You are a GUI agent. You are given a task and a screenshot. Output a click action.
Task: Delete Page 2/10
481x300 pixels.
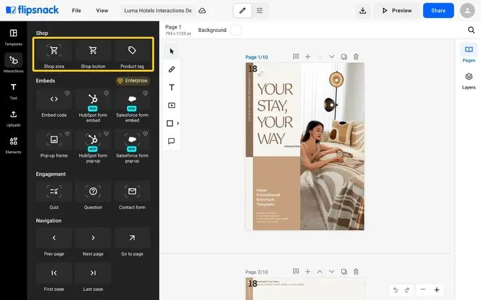356,271
